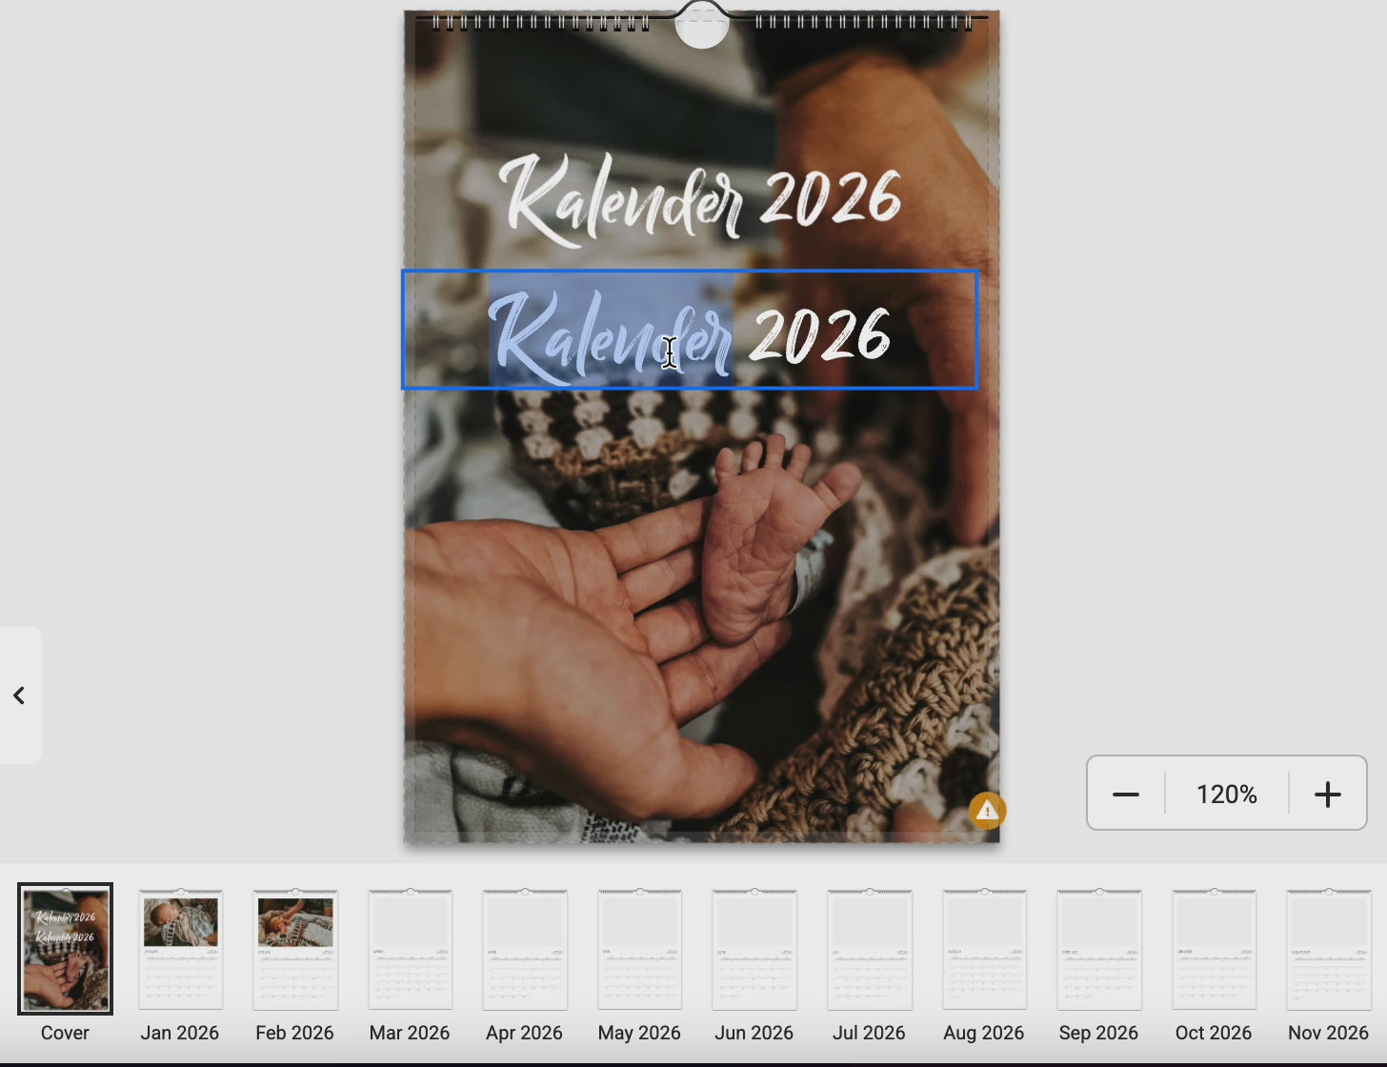Click the zoom out minus button
This screenshot has height=1067, width=1387.
point(1125,794)
